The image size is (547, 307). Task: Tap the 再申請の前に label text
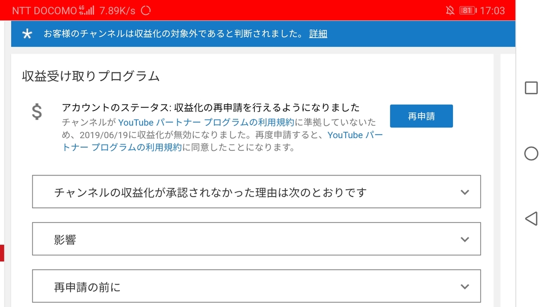(x=87, y=287)
